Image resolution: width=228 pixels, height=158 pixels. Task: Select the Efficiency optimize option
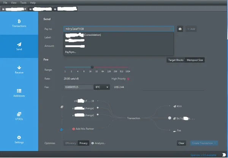71,143
